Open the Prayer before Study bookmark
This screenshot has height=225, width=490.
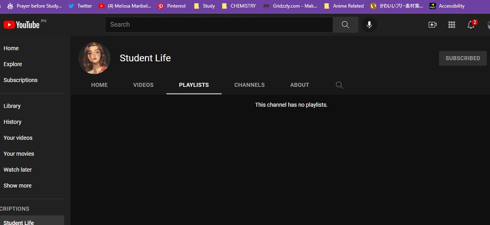click(35, 6)
